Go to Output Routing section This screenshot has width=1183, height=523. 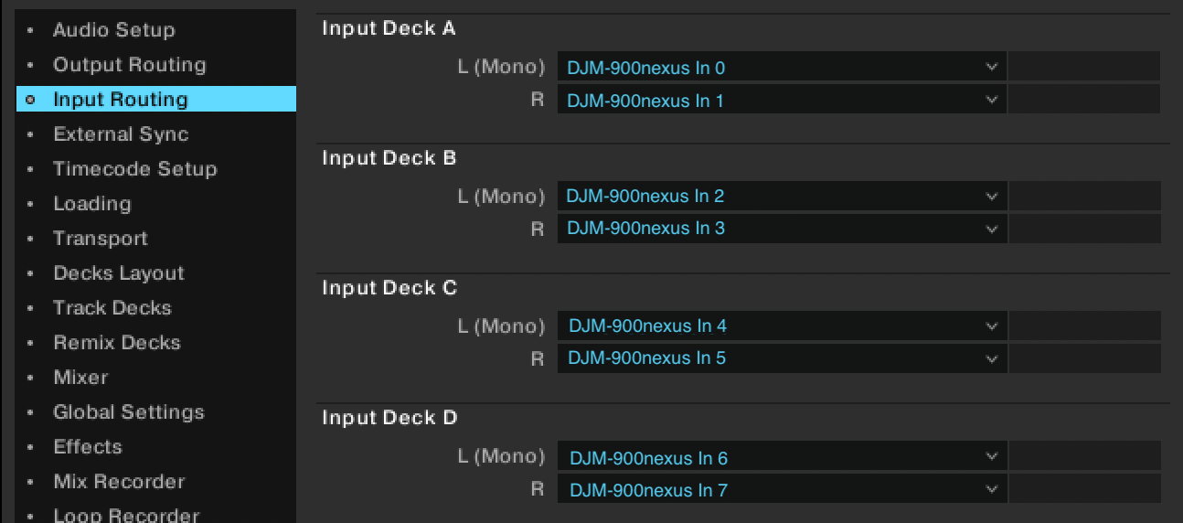point(130,65)
